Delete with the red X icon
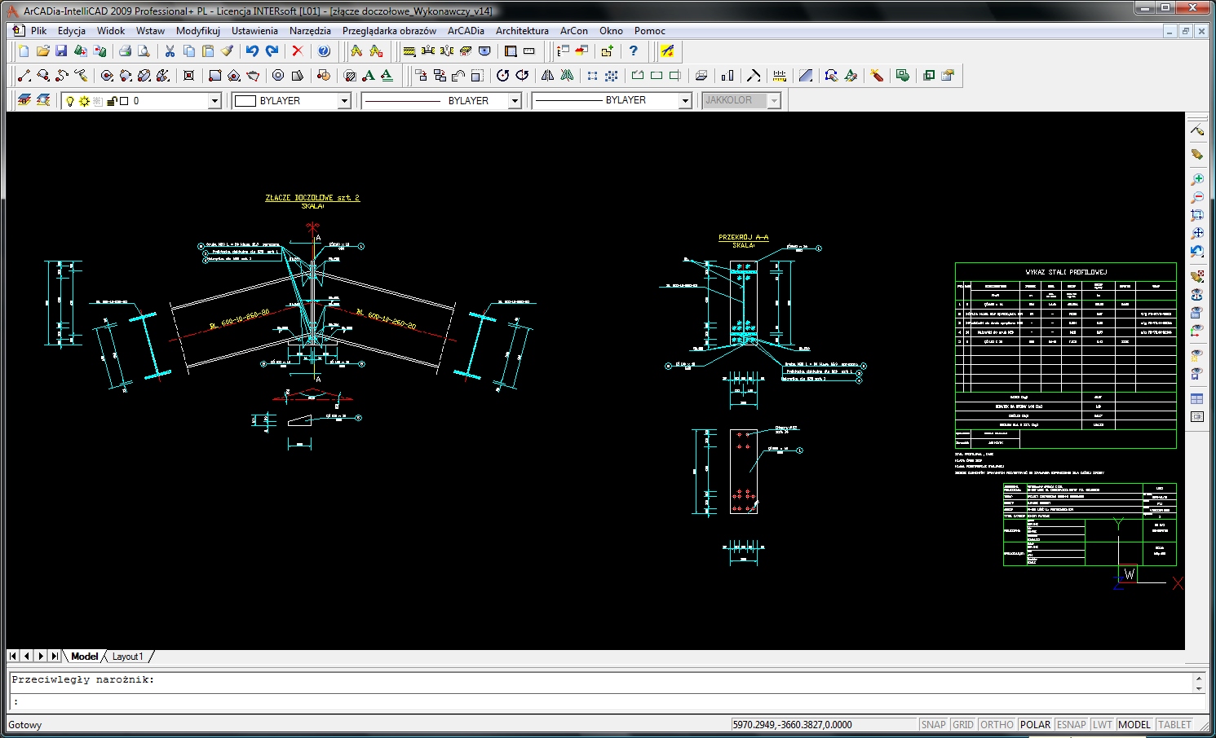Screen dimensions: 1216x738 (x=298, y=51)
